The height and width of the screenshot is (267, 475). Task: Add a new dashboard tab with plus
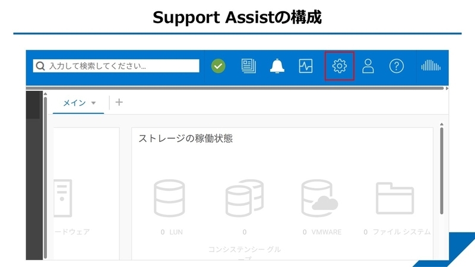click(x=119, y=102)
